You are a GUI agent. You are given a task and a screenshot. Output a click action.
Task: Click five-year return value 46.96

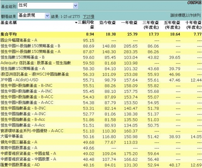pyautogui.click(x=175, y=75)
